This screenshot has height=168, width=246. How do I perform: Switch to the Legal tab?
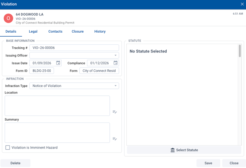[33, 32]
